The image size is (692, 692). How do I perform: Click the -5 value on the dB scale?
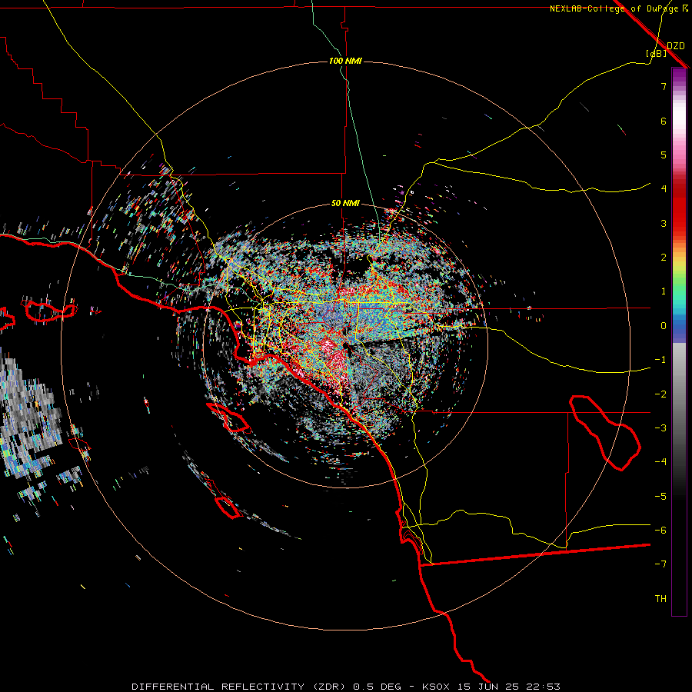click(x=660, y=497)
